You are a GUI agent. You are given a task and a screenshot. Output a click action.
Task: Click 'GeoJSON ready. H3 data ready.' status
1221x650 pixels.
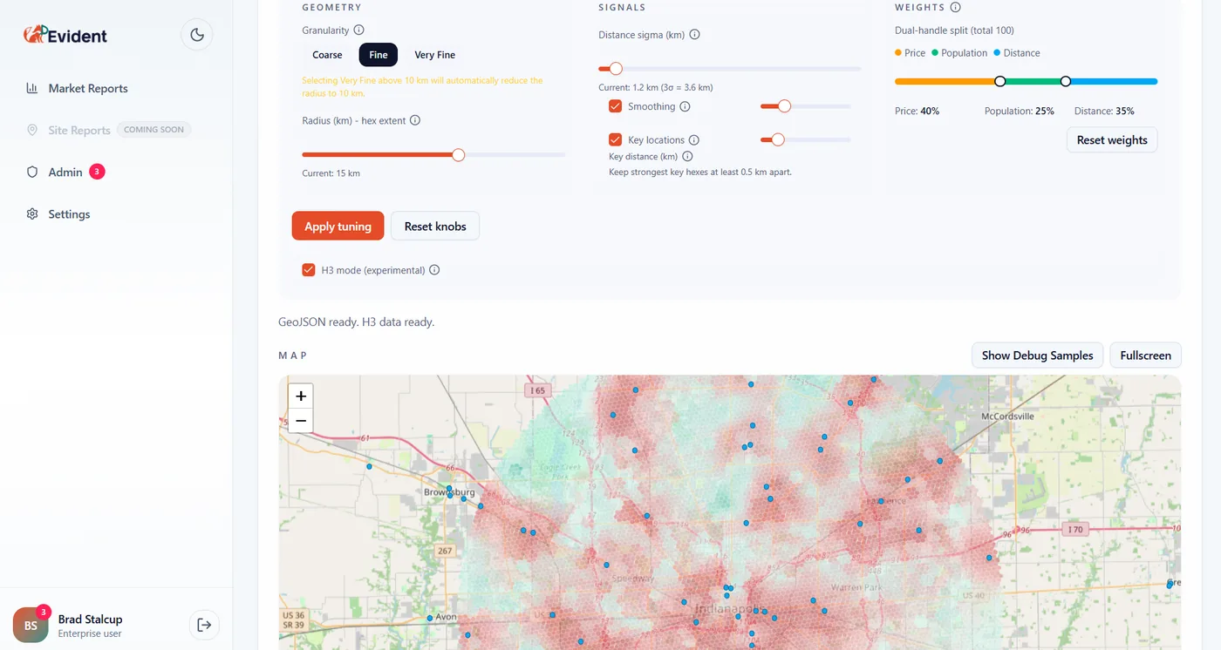356,322
